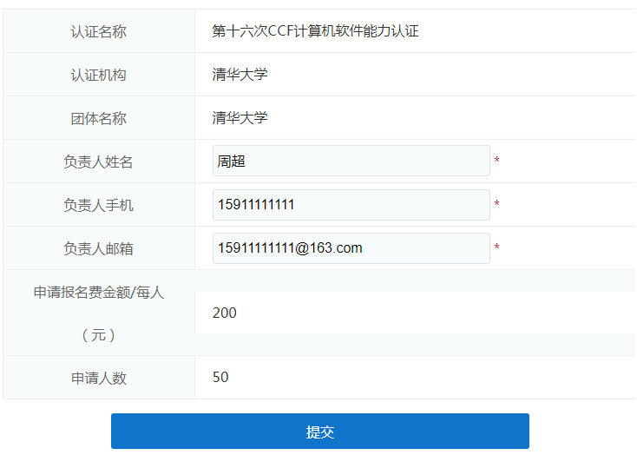Click the 申请报名费金额/每人 label
The width and height of the screenshot is (637, 455).
pos(99,293)
